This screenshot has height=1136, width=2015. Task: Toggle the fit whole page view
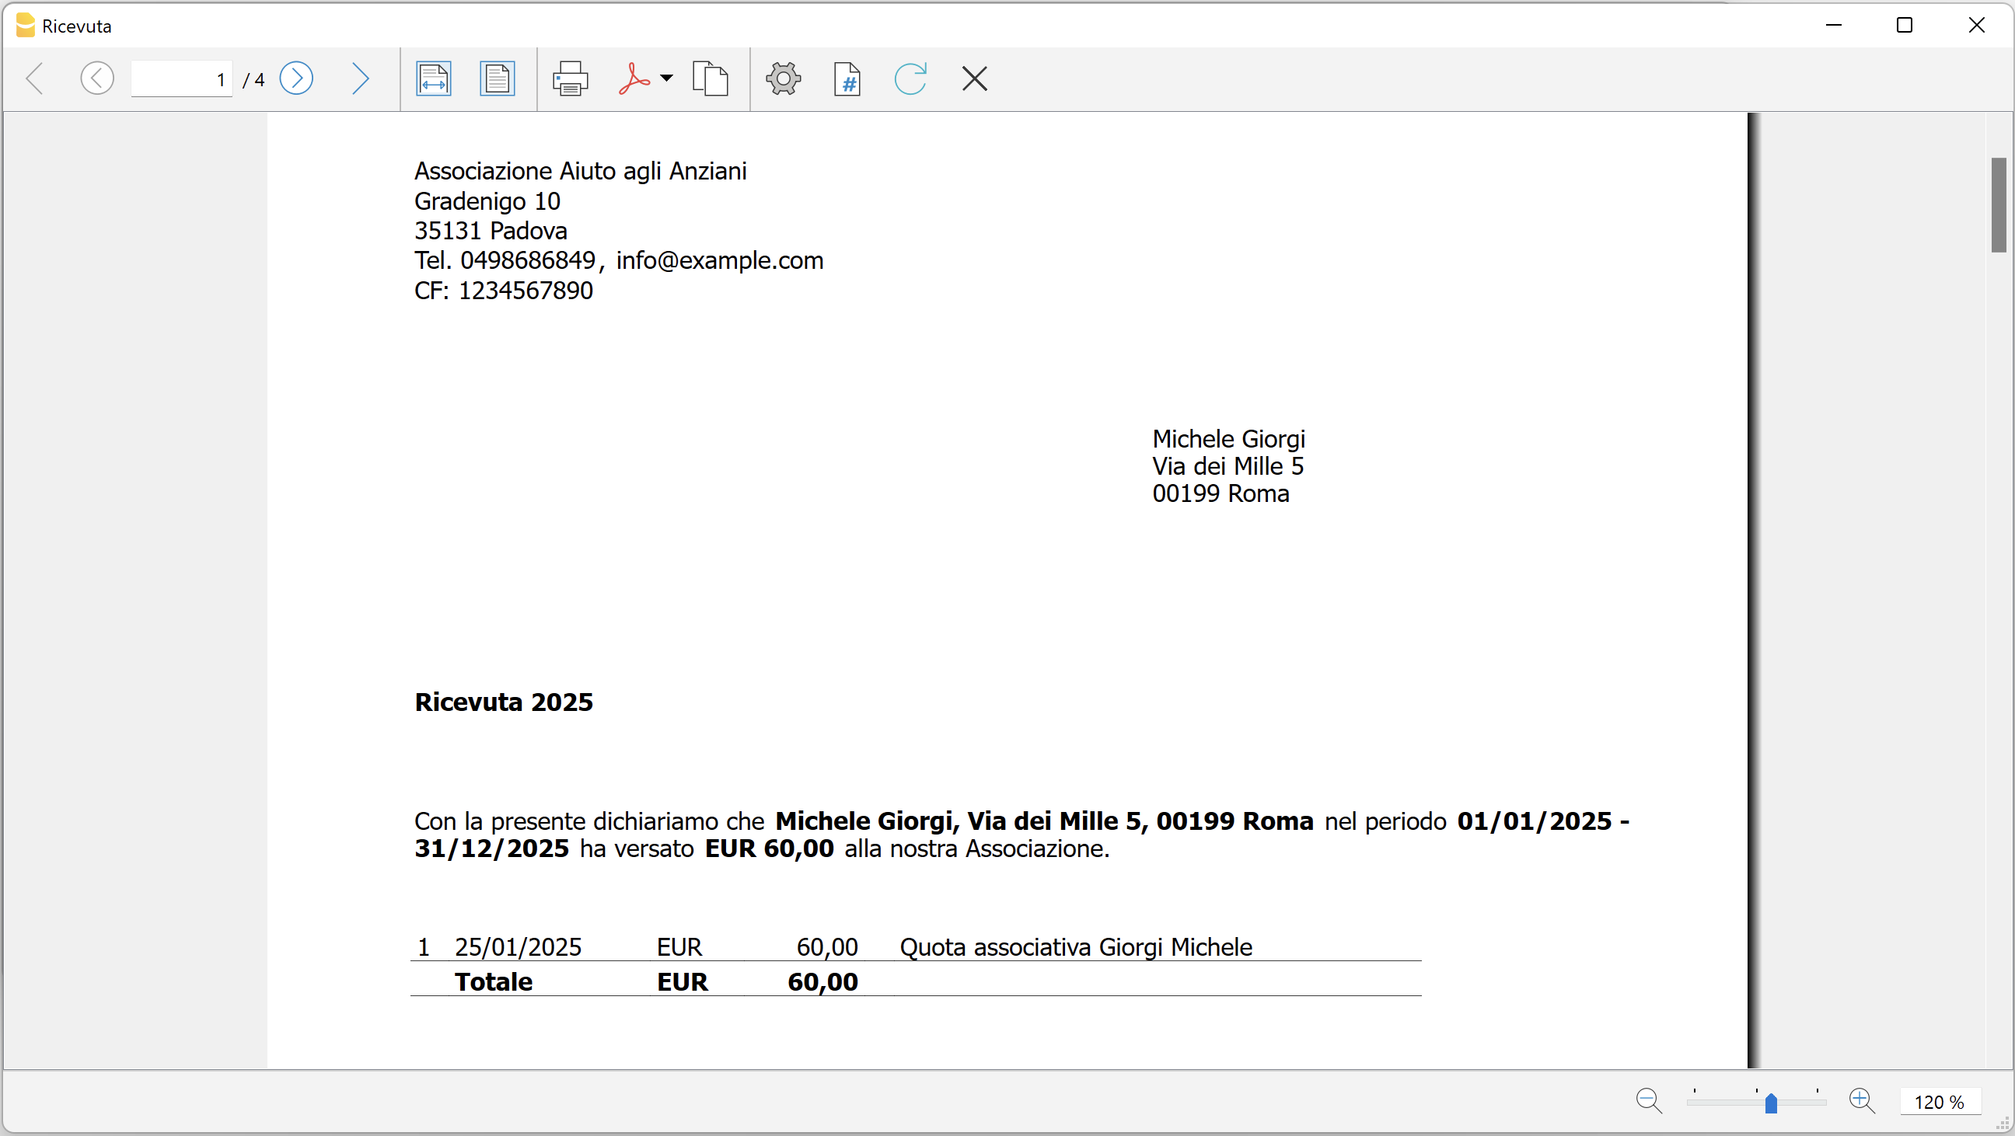[497, 79]
